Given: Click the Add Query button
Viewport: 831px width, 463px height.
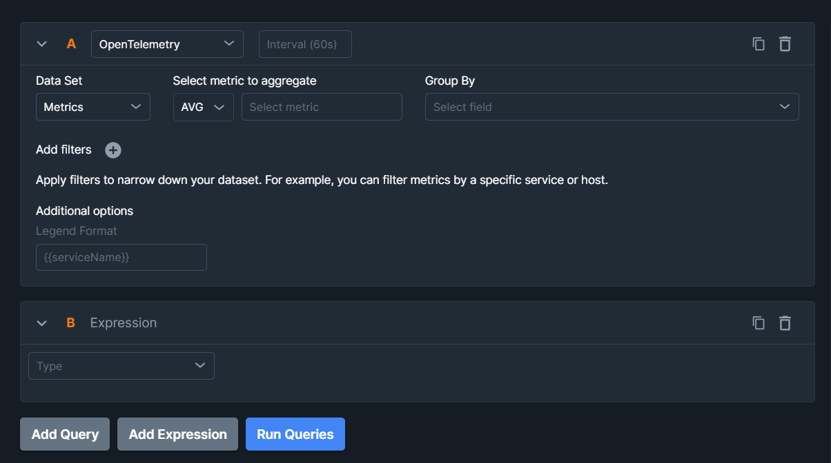Looking at the screenshot, I should tap(64, 434).
